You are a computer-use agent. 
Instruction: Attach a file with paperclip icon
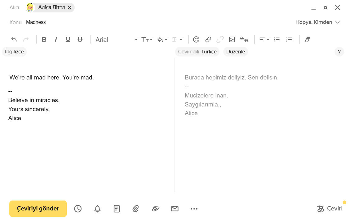coord(136,209)
